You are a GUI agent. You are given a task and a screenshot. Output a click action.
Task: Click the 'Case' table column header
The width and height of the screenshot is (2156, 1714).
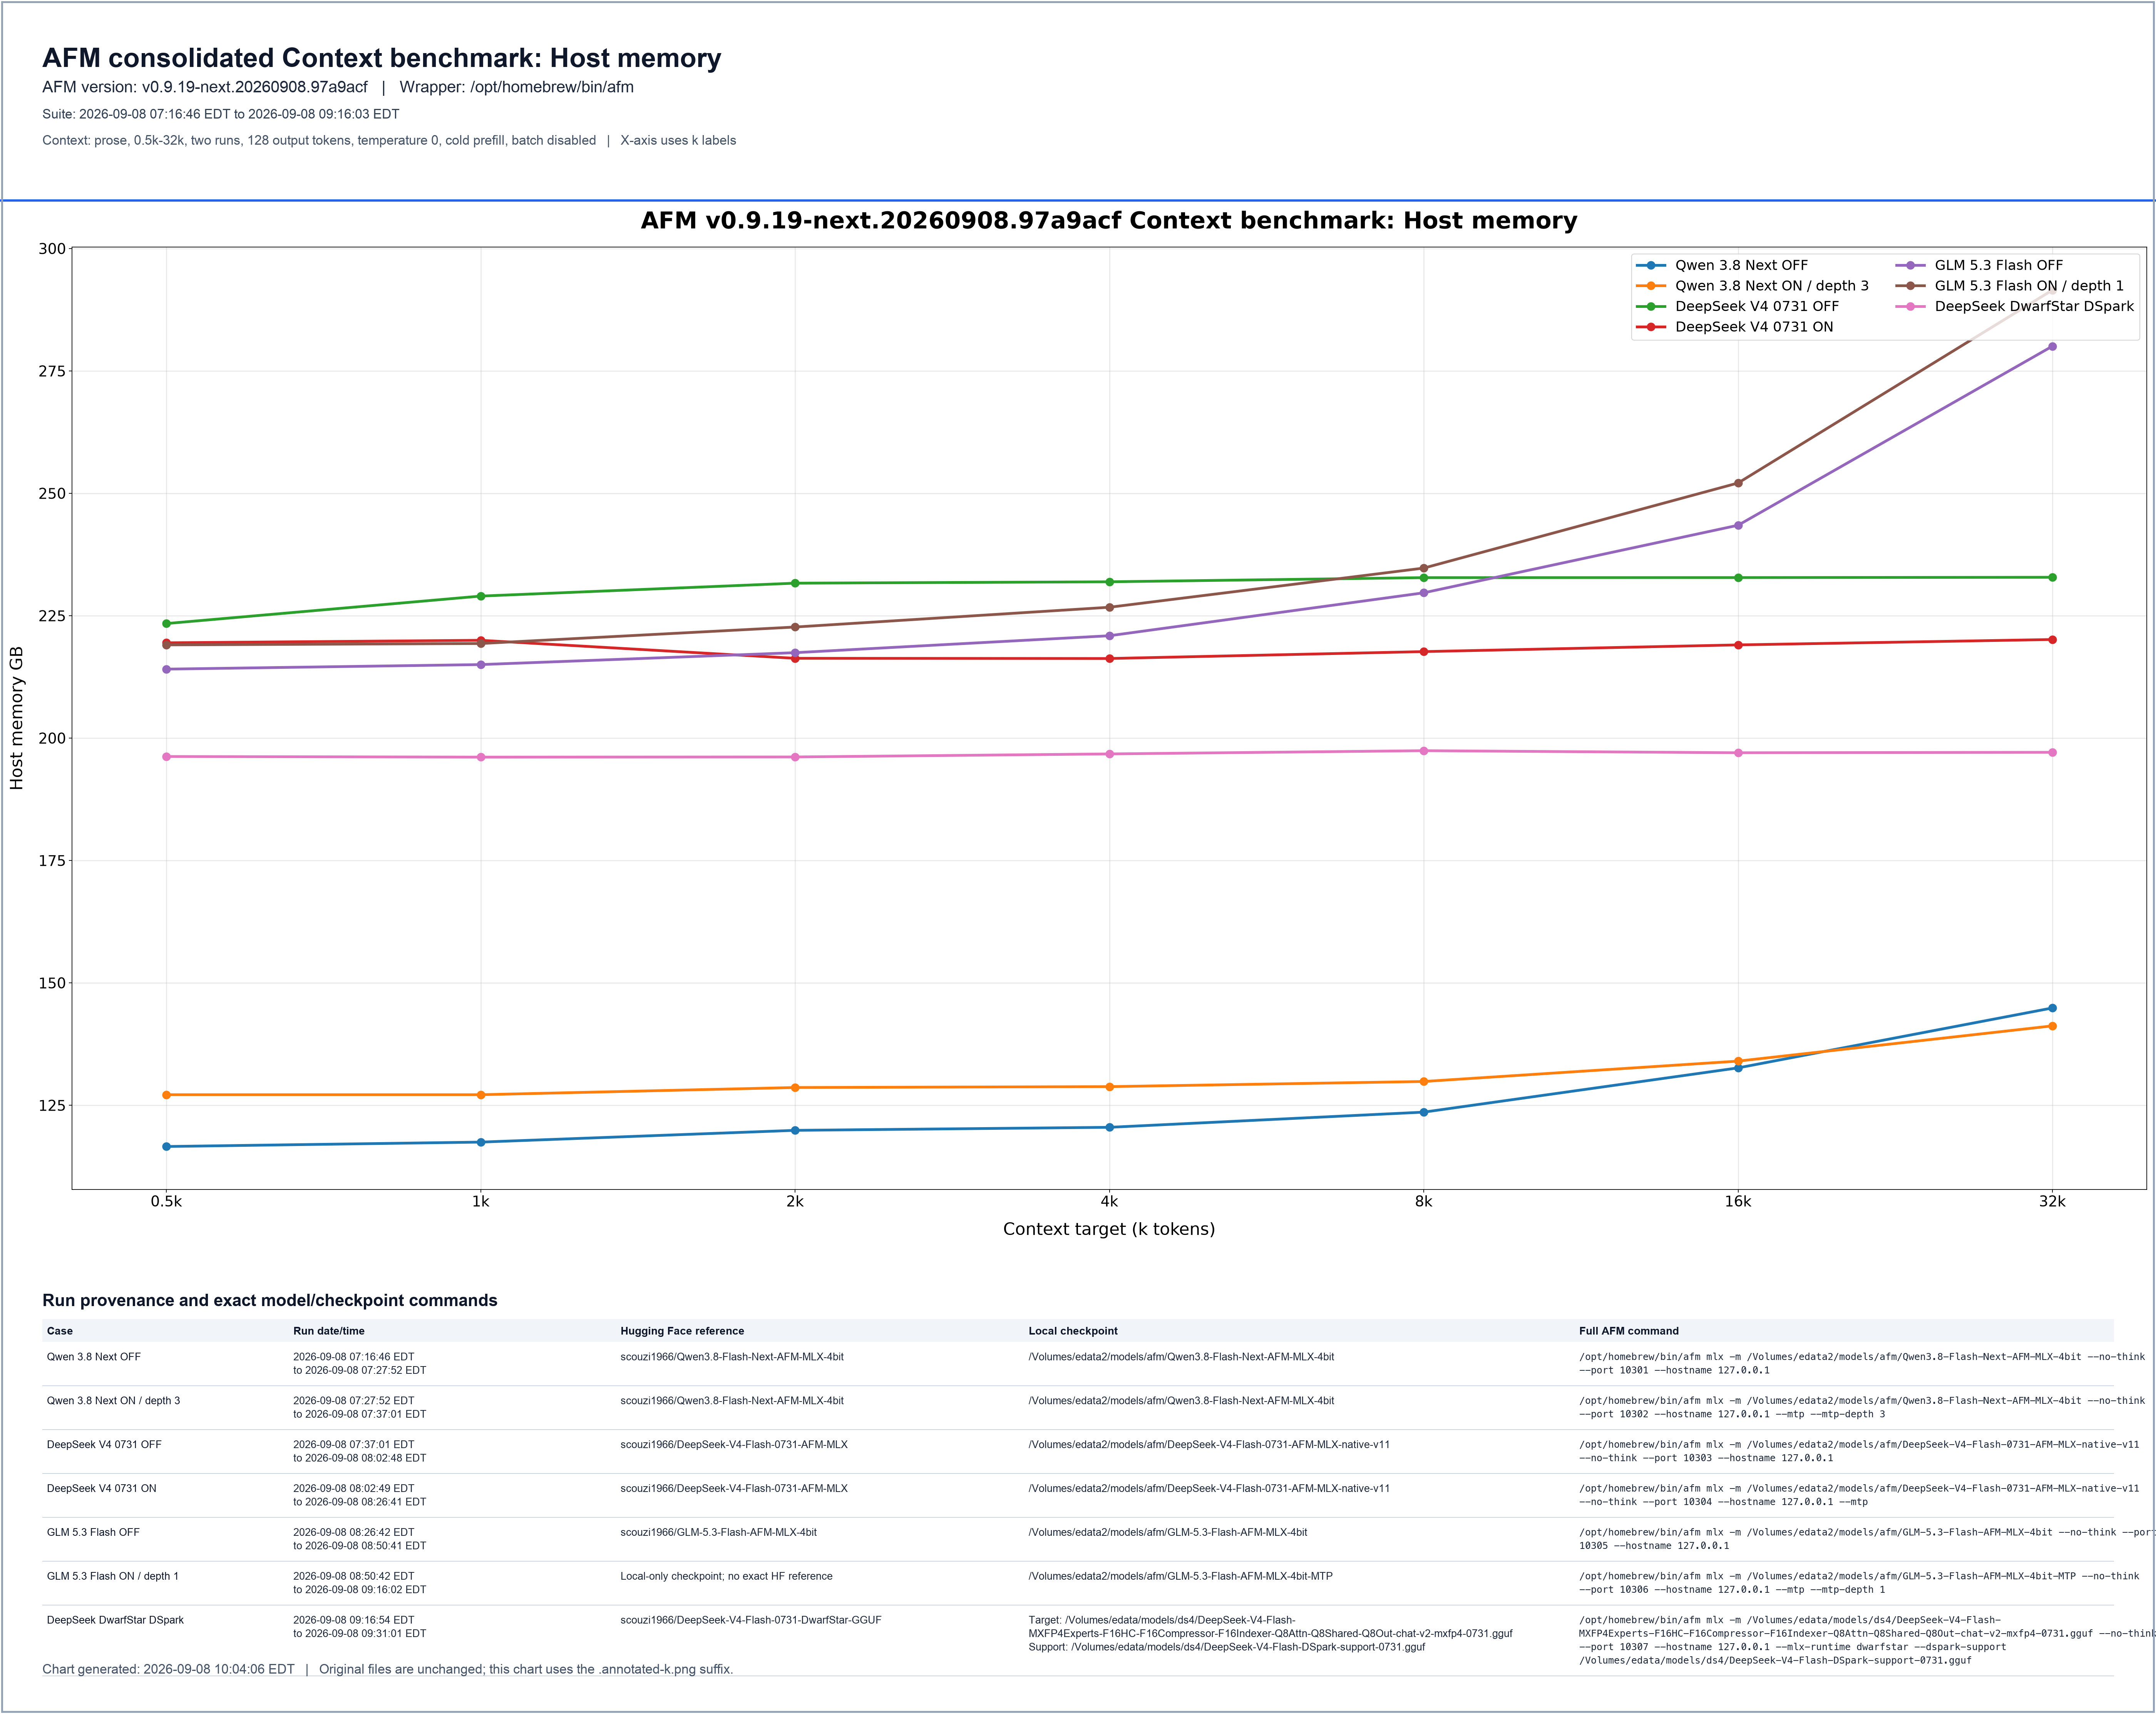click(60, 1331)
